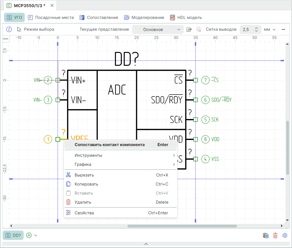Switch to Посадочные места tab
292x248 pixels.
point(51,18)
